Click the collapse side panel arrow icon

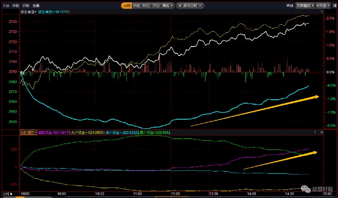333,6
